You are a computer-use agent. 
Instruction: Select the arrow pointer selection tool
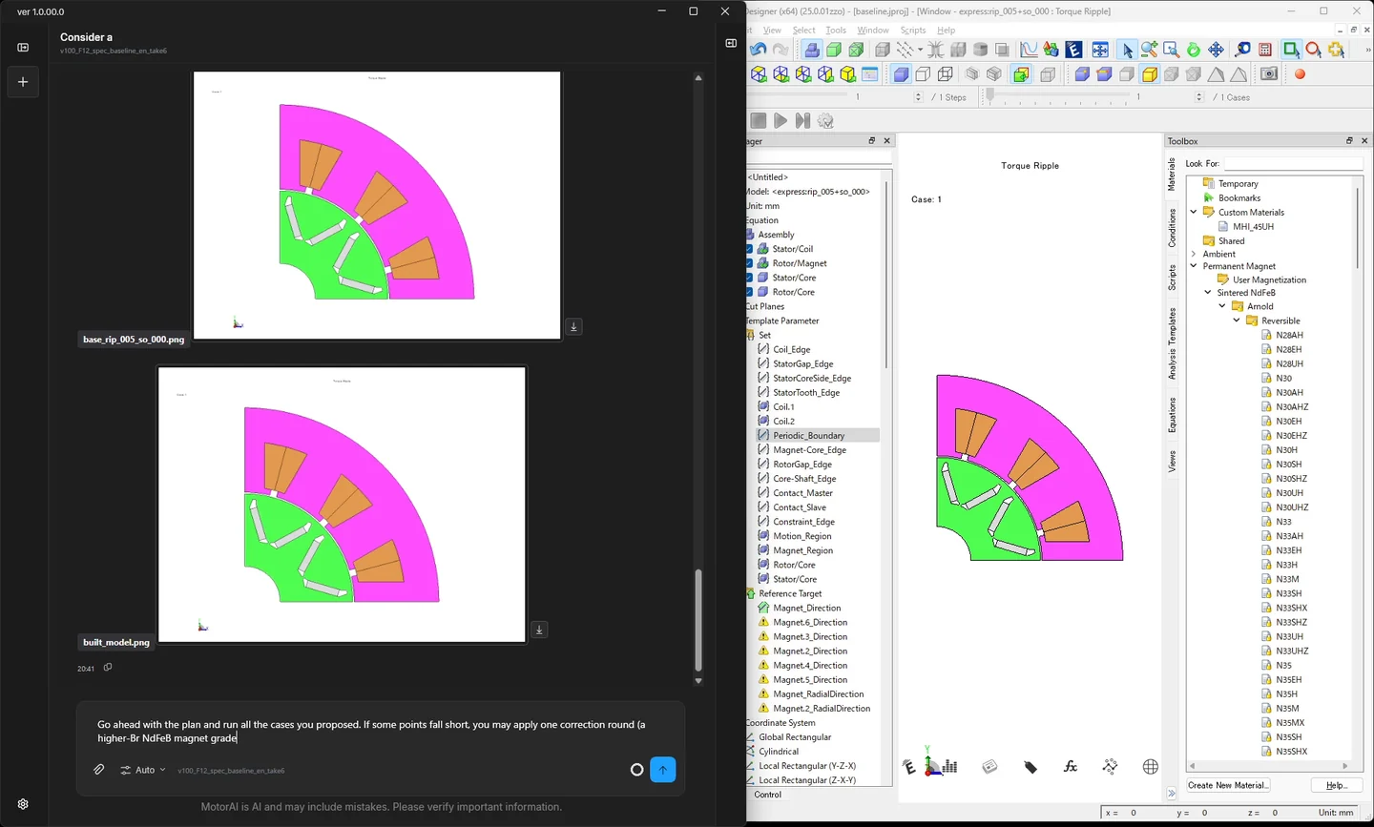pyautogui.click(x=1127, y=50)
